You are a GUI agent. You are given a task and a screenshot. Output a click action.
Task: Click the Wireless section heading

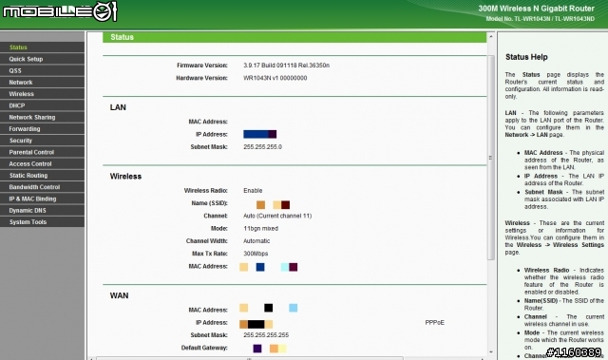(125, 177)
